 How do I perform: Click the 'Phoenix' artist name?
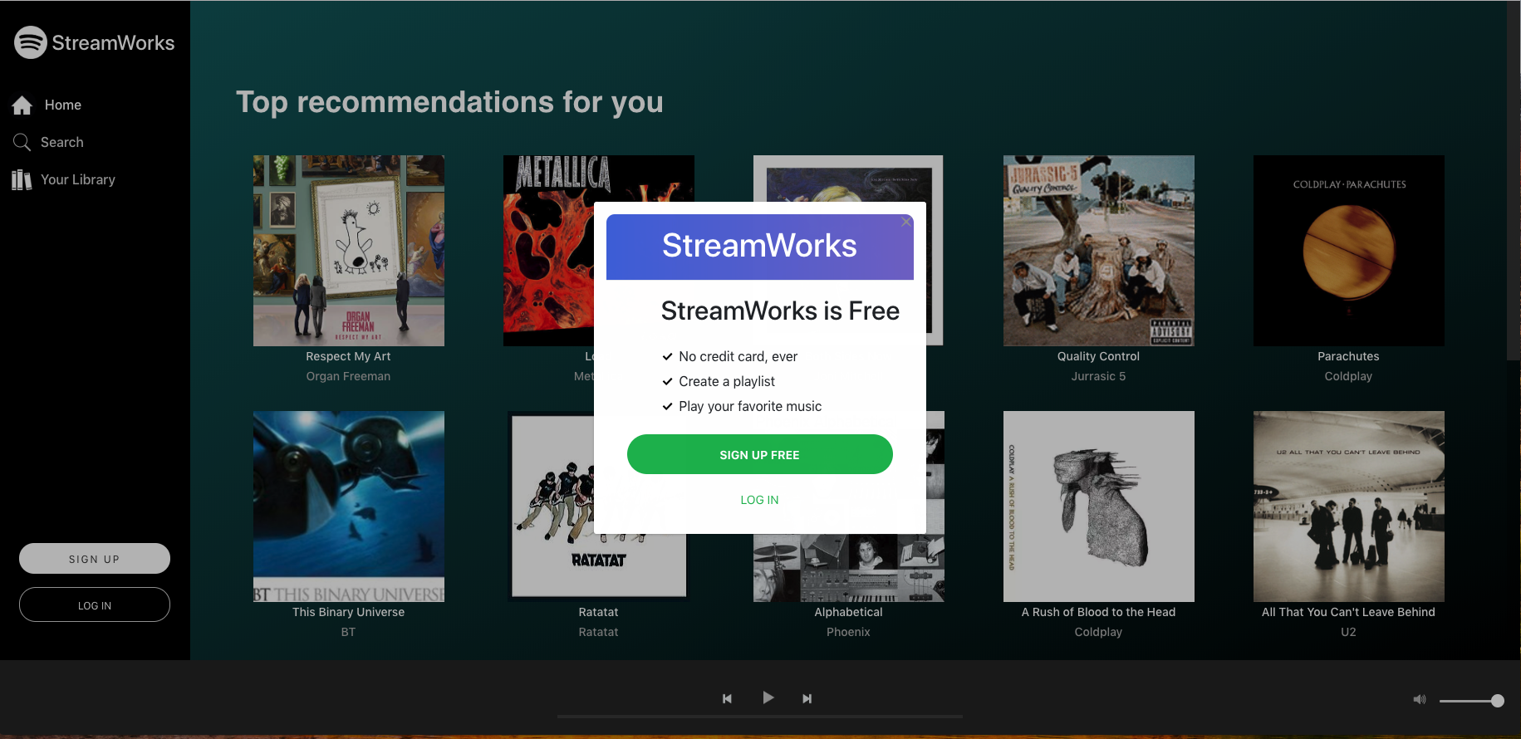coord(848,632)
